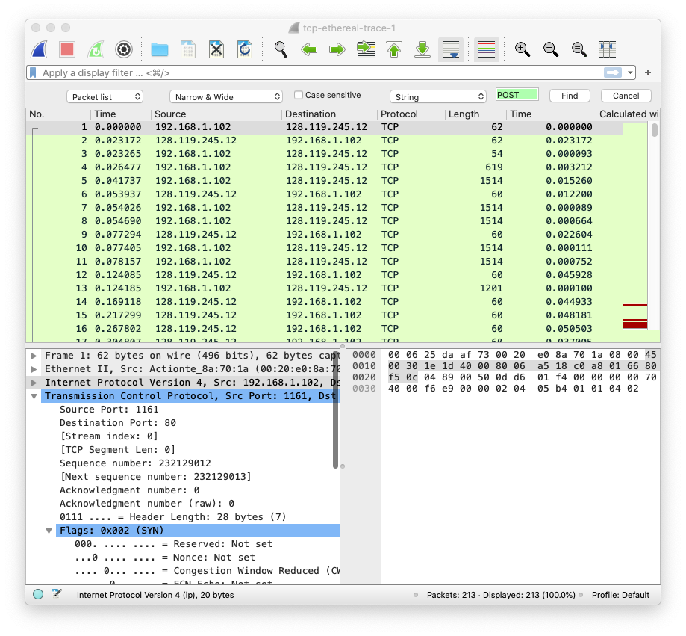
Task: Add a display filter button with plus
Action: coord(648,72)
